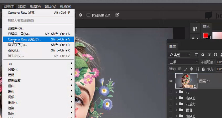Screen dimensions: 222x118
Task: Open the brush settings gear in the options bar
Action: 81,15
